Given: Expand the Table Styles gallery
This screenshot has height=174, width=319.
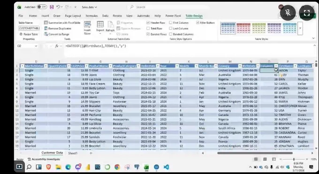Looking at the screenshot, I should click(300, 28).
